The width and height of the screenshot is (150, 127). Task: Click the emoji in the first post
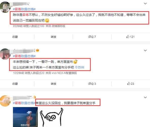[x=47, y=20]
